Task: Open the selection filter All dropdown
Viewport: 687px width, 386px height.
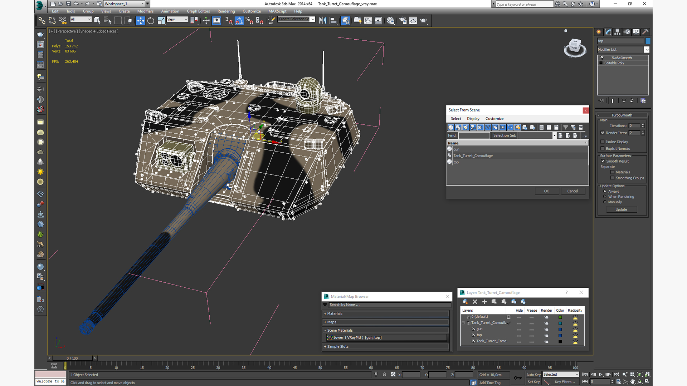Action: pos(81,19)
